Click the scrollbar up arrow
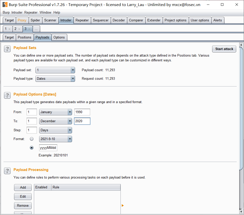244x215 pixels. [x=241, y=45]
